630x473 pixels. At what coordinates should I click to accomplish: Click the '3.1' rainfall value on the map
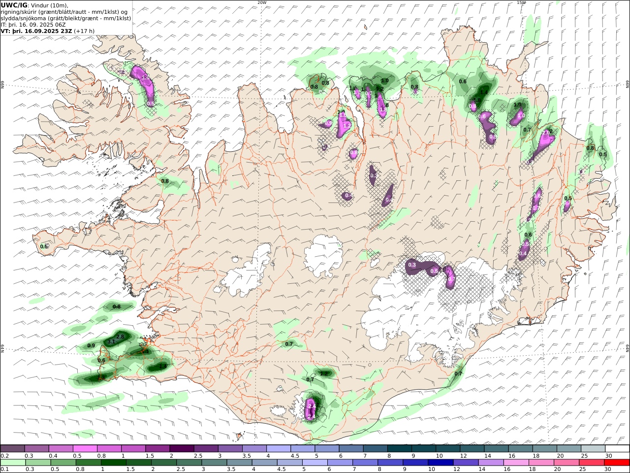tap(111, 341)
